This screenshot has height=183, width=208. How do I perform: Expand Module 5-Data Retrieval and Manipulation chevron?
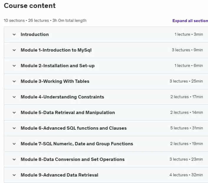tap(14, 113)
